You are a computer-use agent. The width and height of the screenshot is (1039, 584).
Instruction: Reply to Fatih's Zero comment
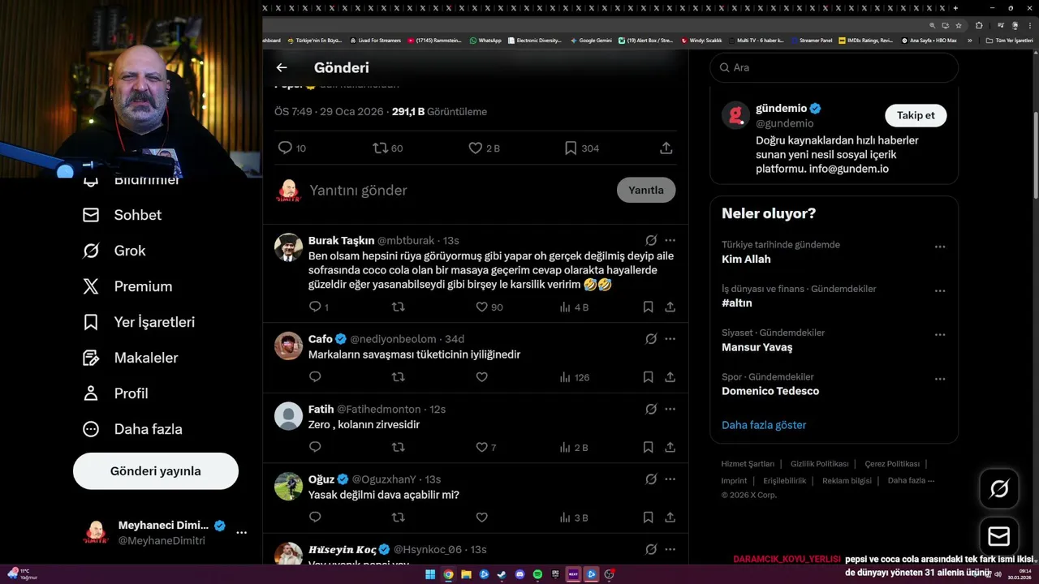pyautogui.click(x=316, y=447)
